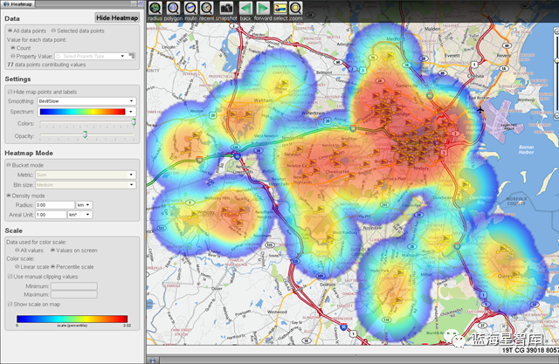Activate the zoom tool in map toolbar
Viewport: 559px width, 364px height.
295,9
